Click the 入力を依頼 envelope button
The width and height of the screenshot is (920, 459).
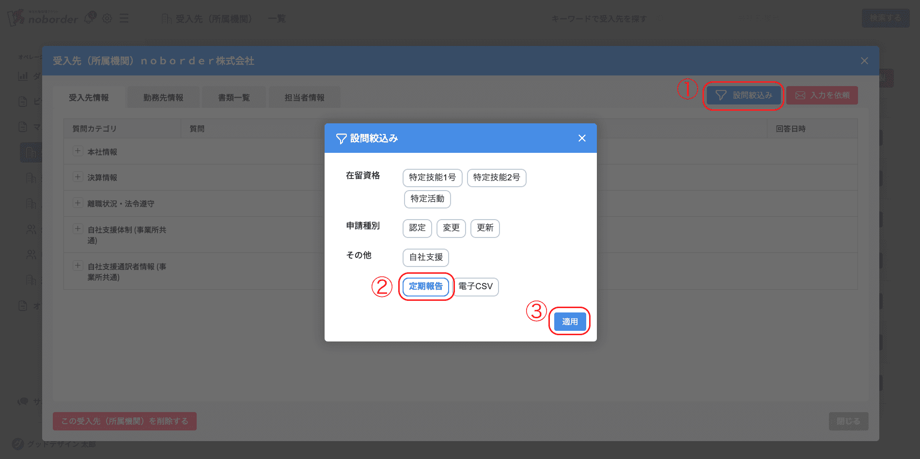tap(822, 95)
